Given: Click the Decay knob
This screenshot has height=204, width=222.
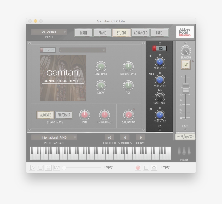Looking at the screenshot, I should (x=101, y=86).
